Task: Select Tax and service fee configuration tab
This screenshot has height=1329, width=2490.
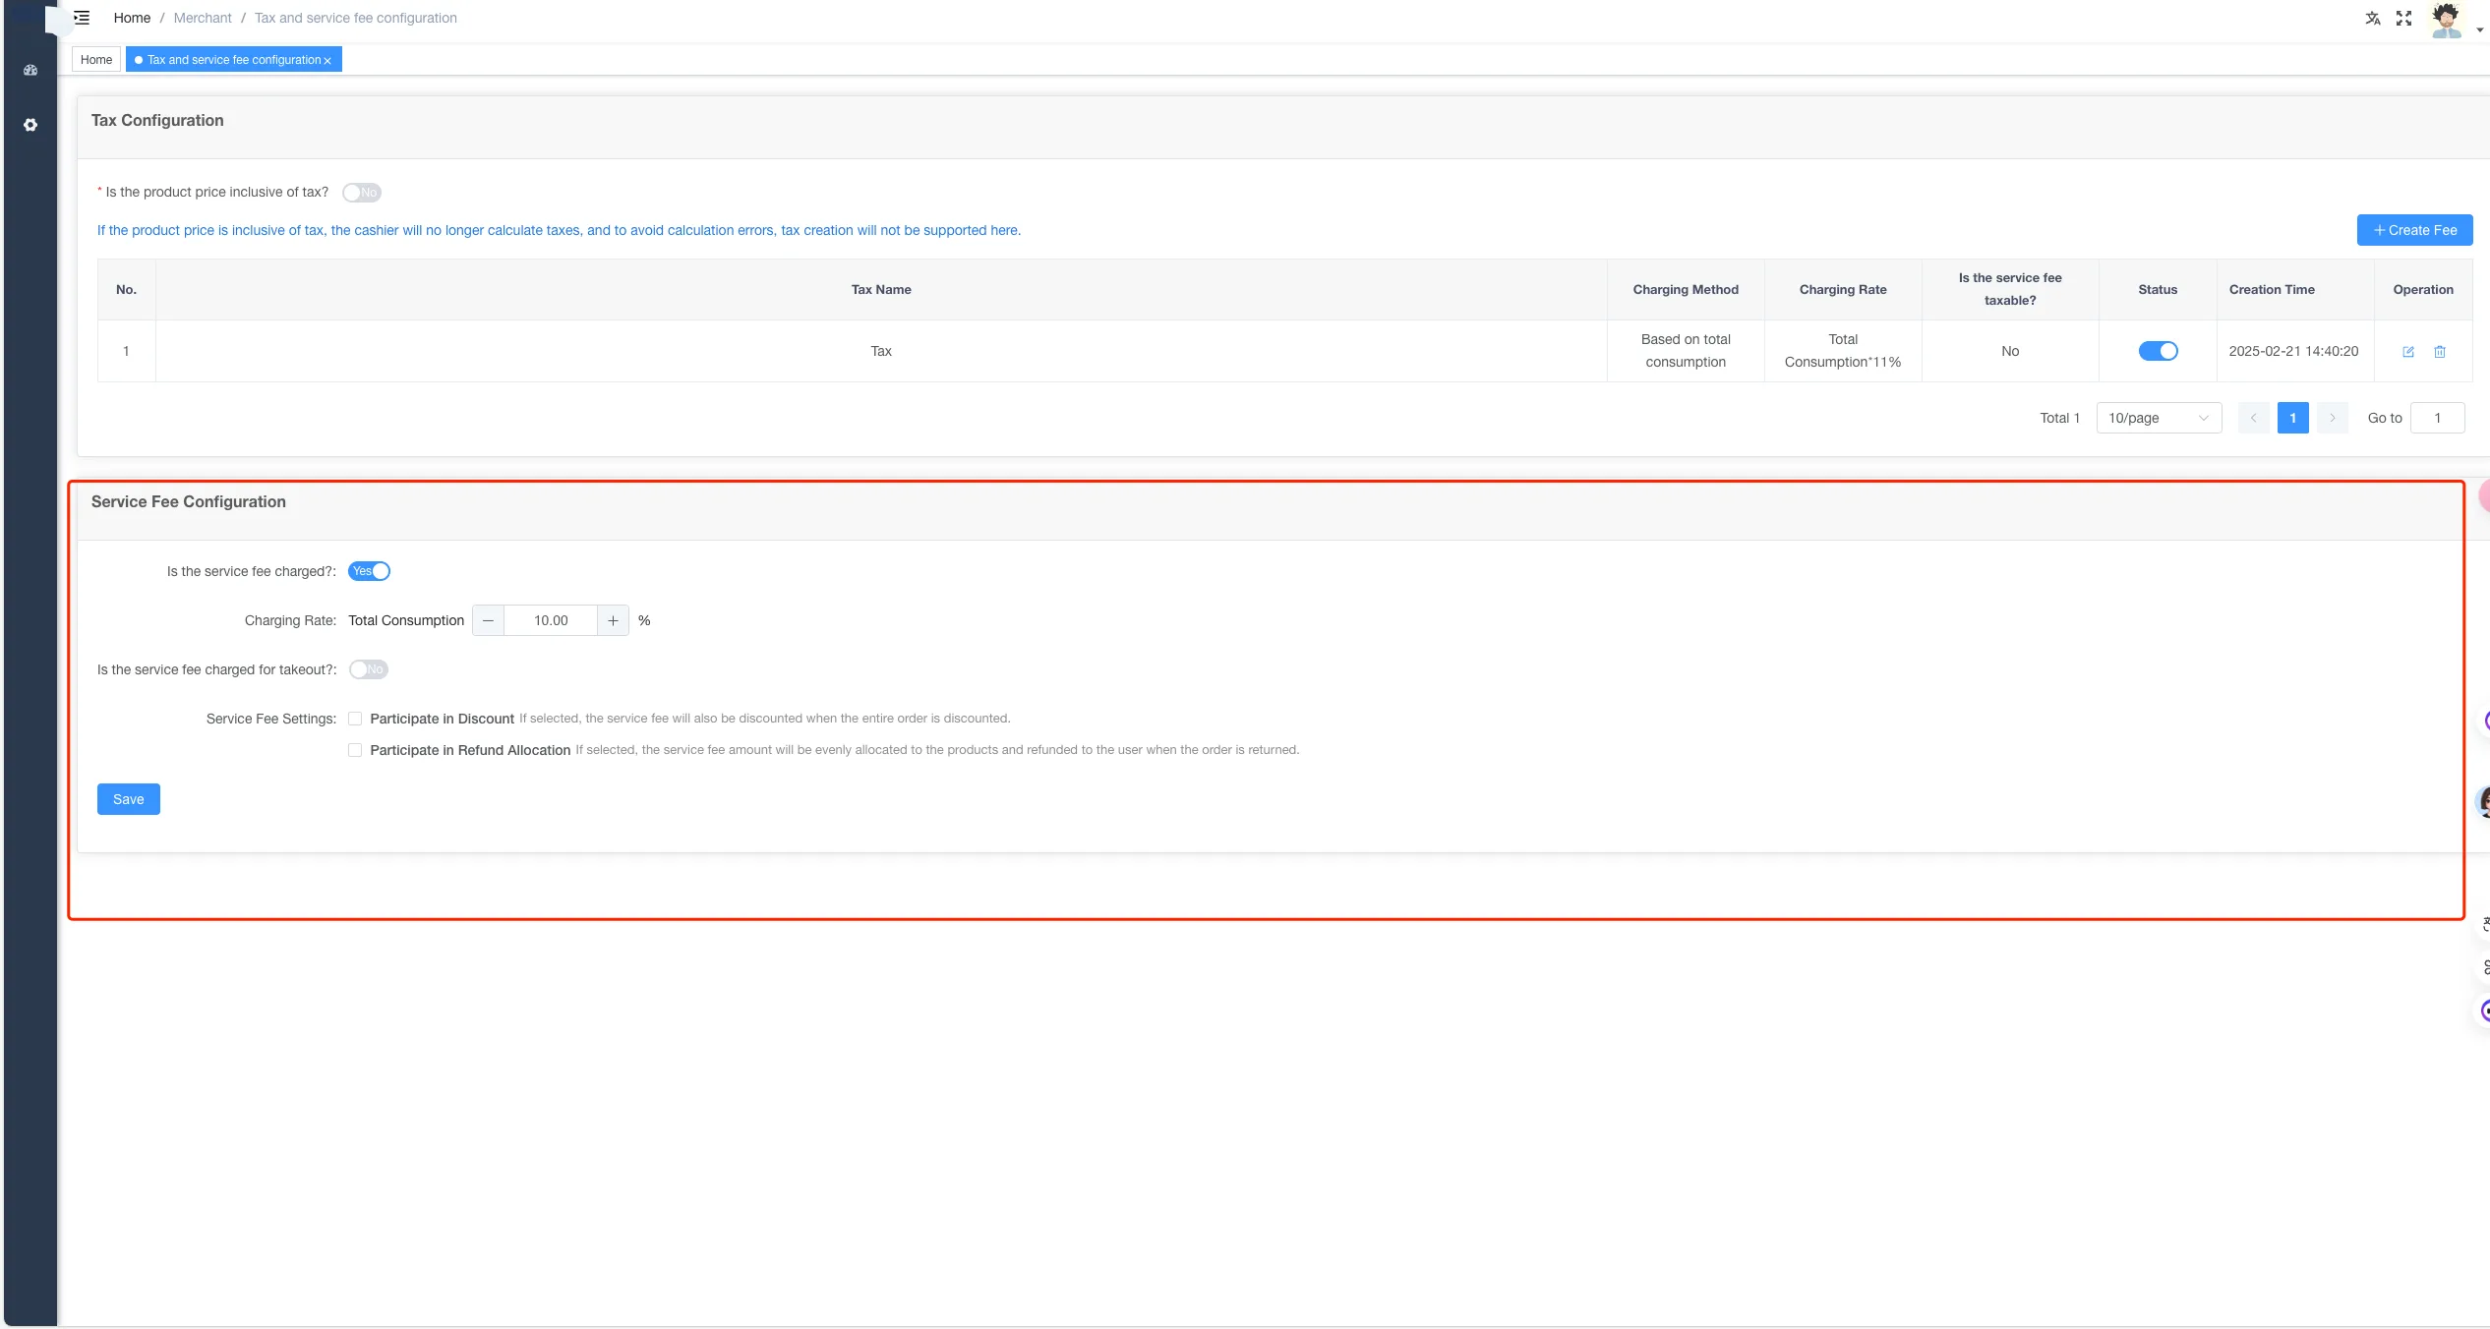Action: tap(234, 60)
